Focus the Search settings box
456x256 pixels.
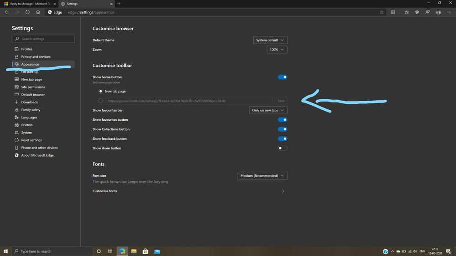(43, 39)
